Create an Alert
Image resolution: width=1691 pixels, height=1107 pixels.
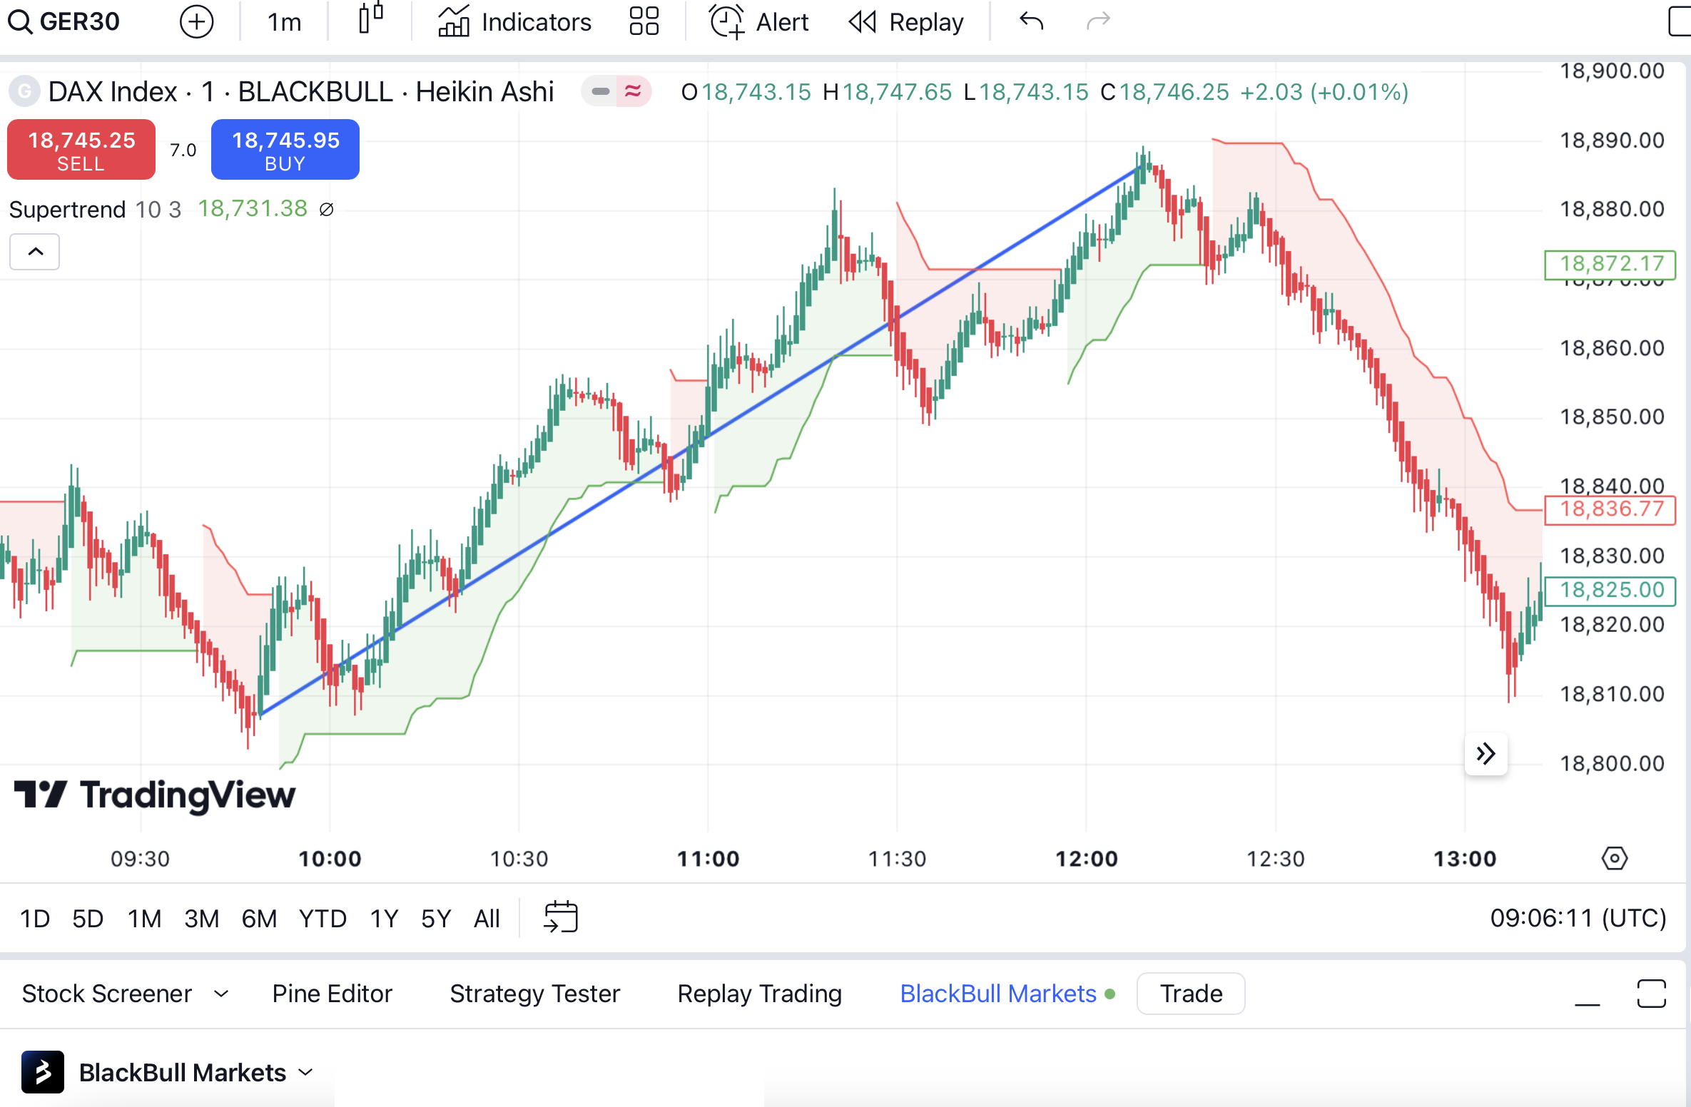(758, 22)
